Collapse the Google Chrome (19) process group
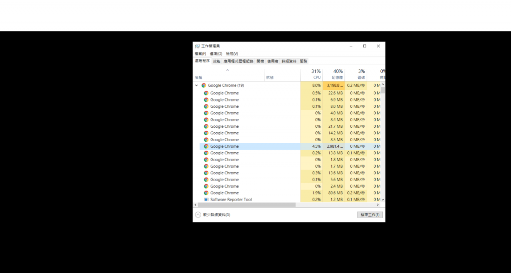This screenshot has height=273, width=511. [x=196, y=85]
